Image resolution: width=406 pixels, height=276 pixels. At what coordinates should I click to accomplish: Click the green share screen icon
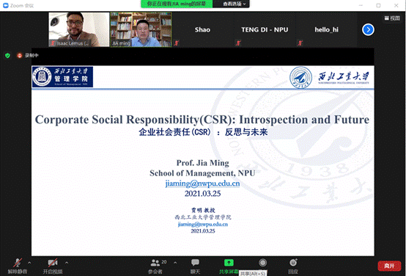click(229, 263)
